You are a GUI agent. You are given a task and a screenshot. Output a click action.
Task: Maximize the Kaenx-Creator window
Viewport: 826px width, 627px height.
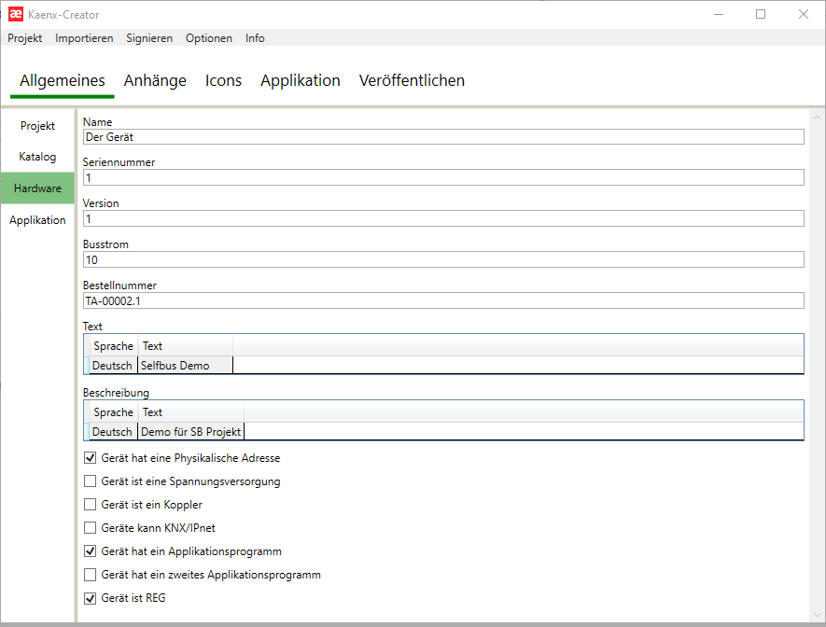(x=761, y=14)
